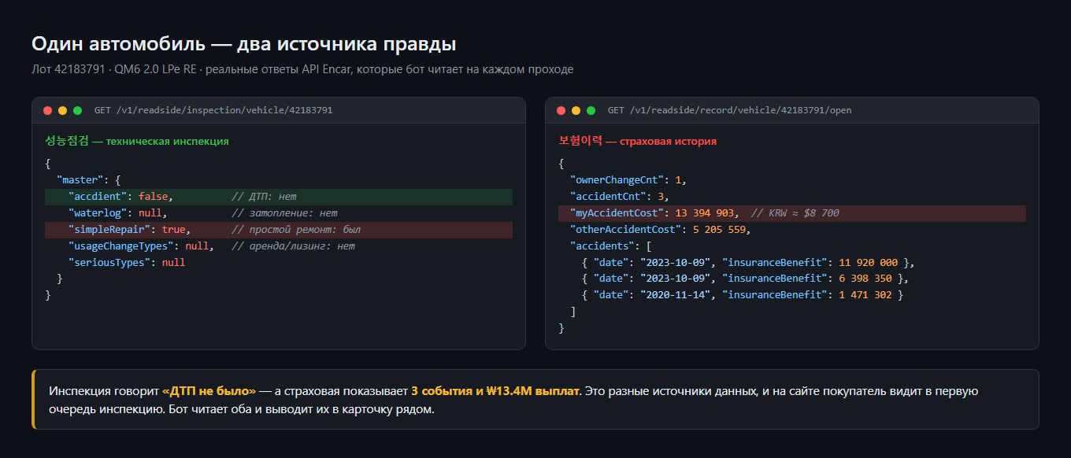Click red dot in record window header
The image size is (1071, 458).
[x=561, y=111]
